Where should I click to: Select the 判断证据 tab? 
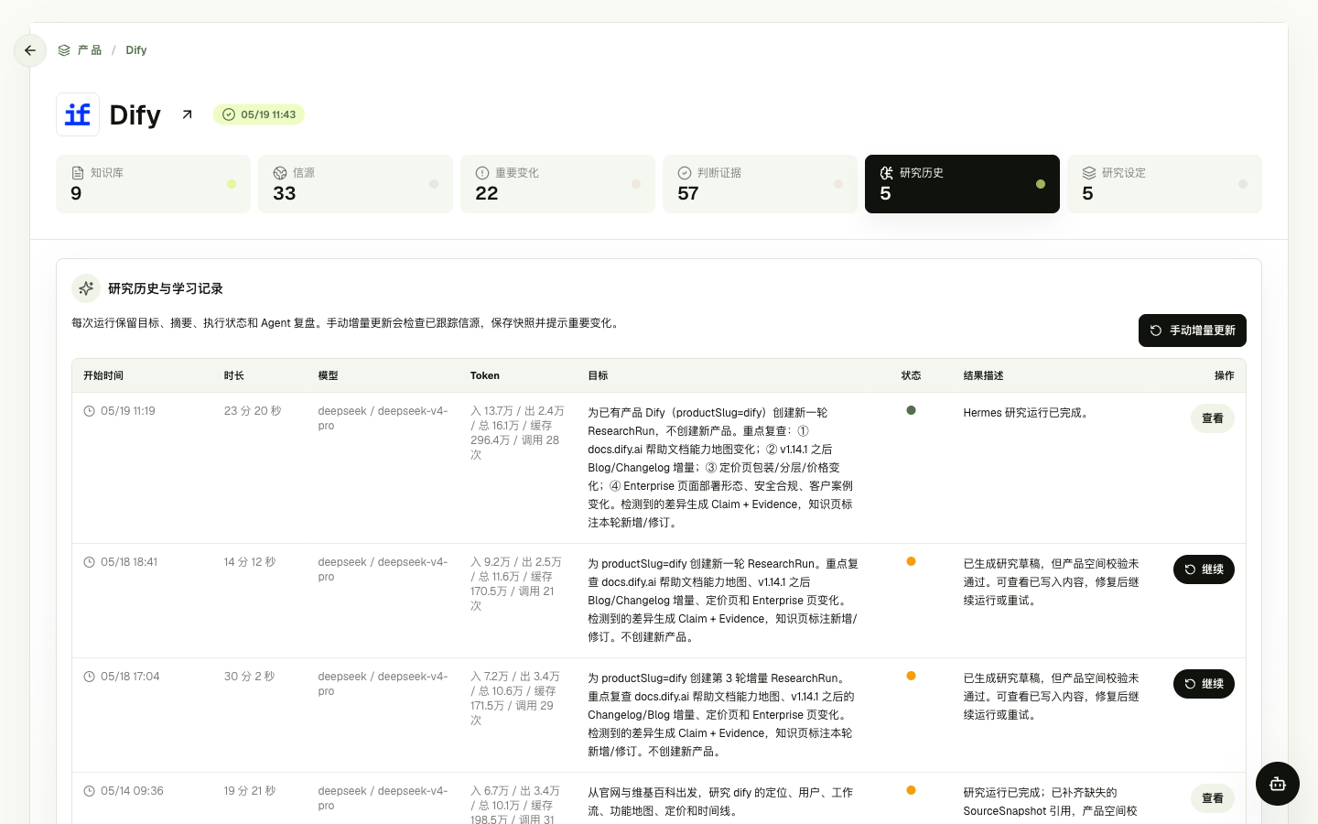tap(760, 184)
